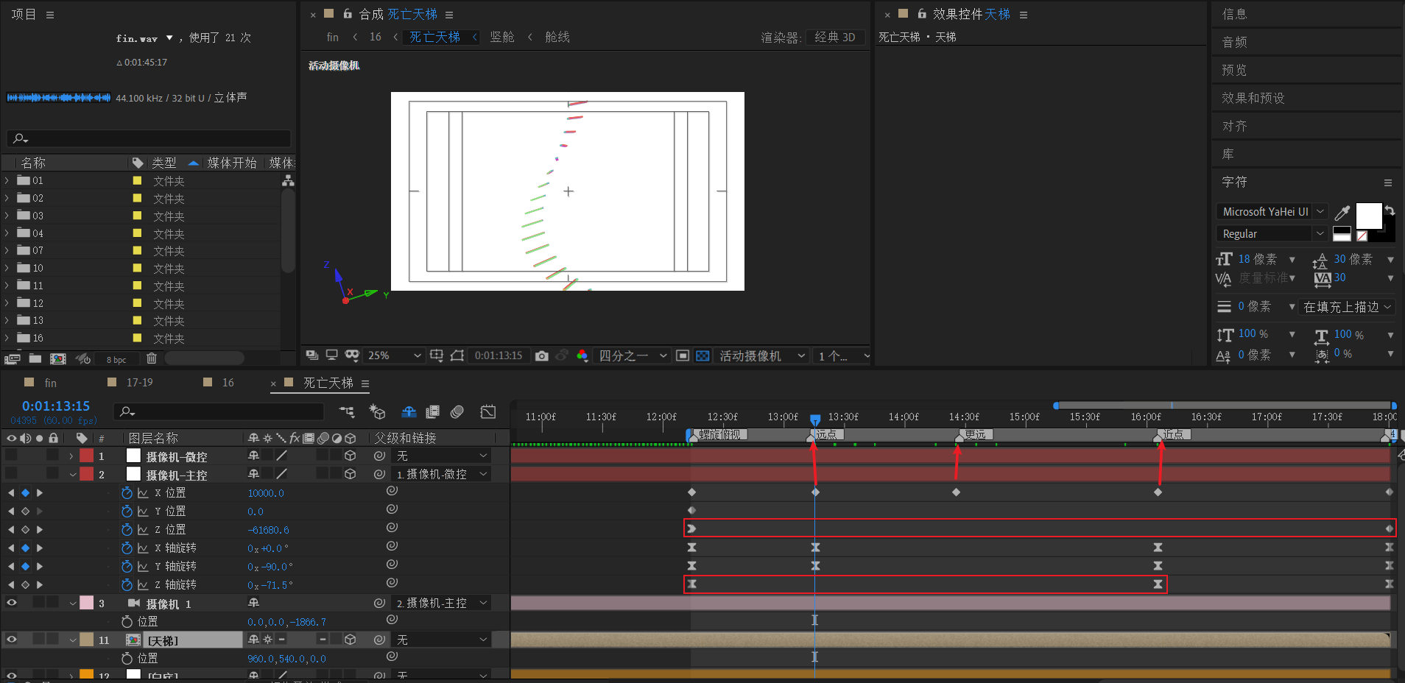The width and height of the screenshot is (1405, 683).
Task: Toggle Y 轴旋转 stopwatch
Action: 127,566
